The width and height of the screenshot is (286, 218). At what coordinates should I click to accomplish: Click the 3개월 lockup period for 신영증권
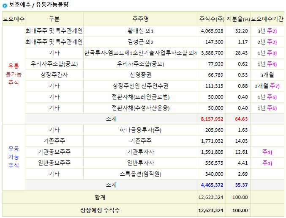point(267,75)
